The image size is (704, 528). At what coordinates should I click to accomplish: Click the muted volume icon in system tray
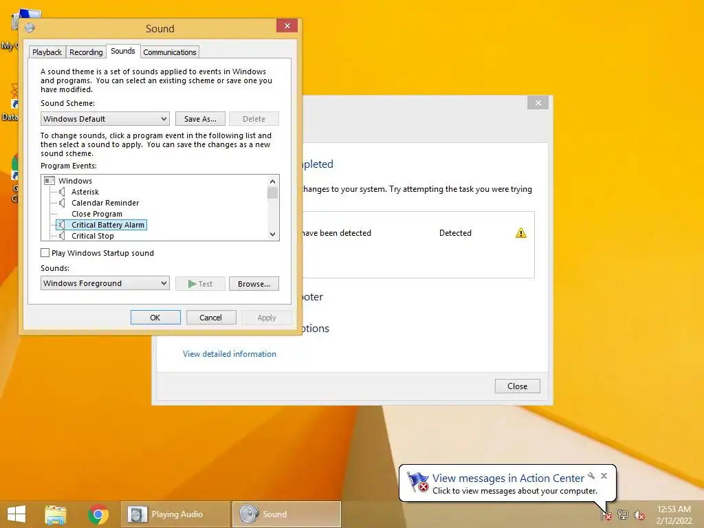[x=639, y=515]
